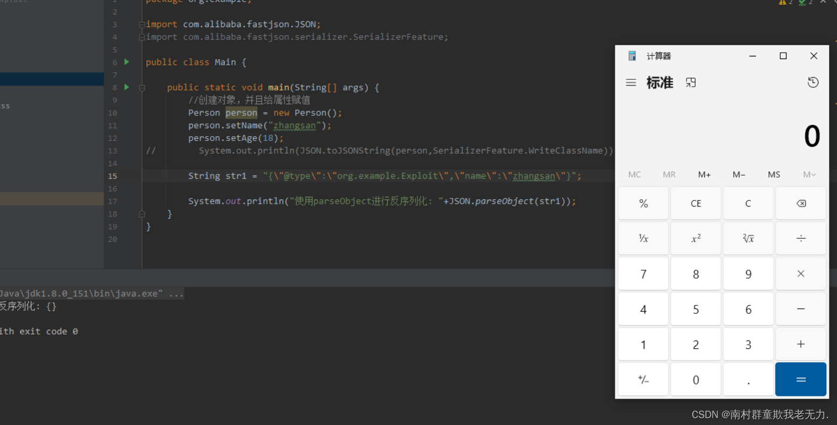The width and height of the screenshot is (837, 425).
Task: Click digit 5 on Calculator
Action: pos(696,309)
